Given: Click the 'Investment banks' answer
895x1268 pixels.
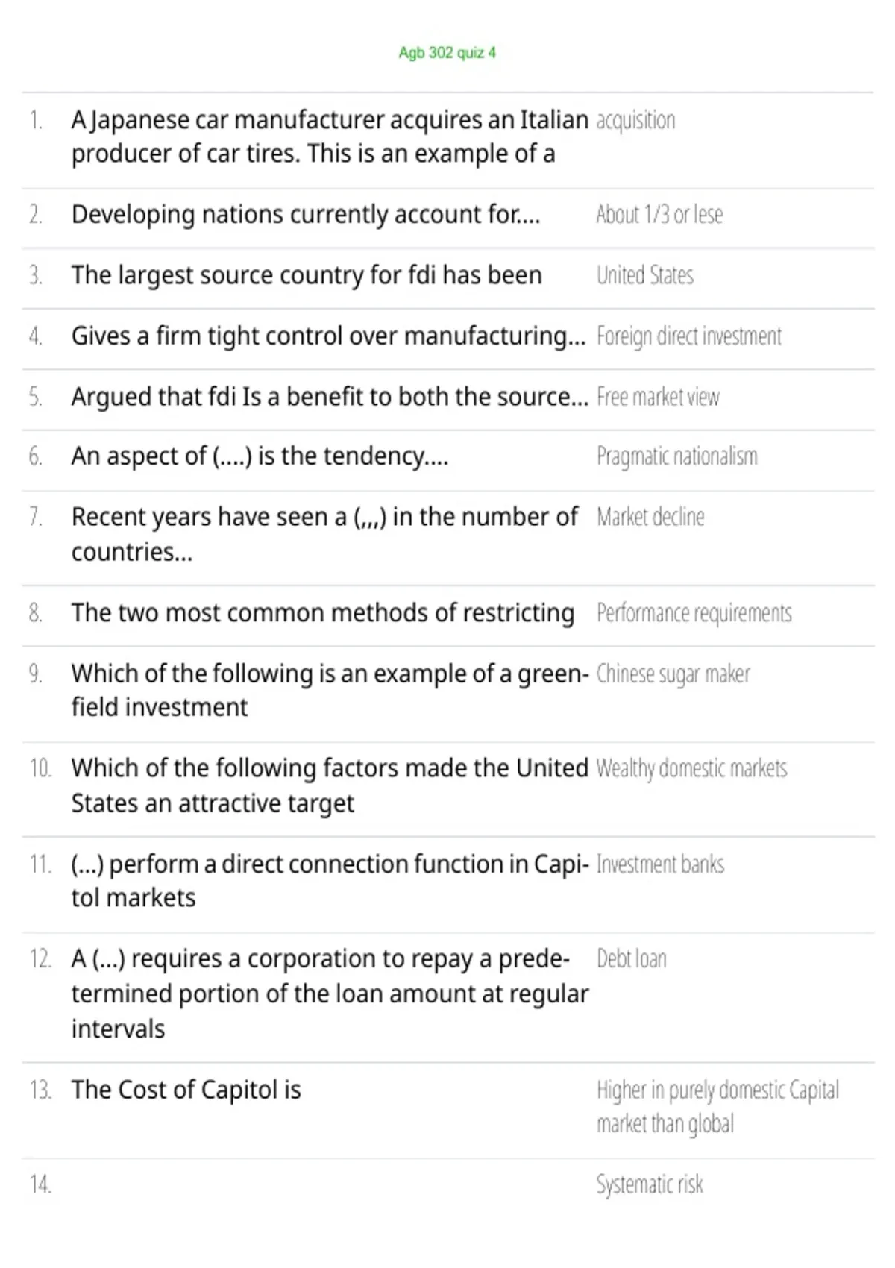Looking at the screenshot, I should coord(660,864).
